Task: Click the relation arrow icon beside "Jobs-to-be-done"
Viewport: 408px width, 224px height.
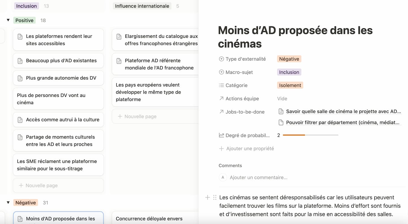Action: tap(221, 112)
